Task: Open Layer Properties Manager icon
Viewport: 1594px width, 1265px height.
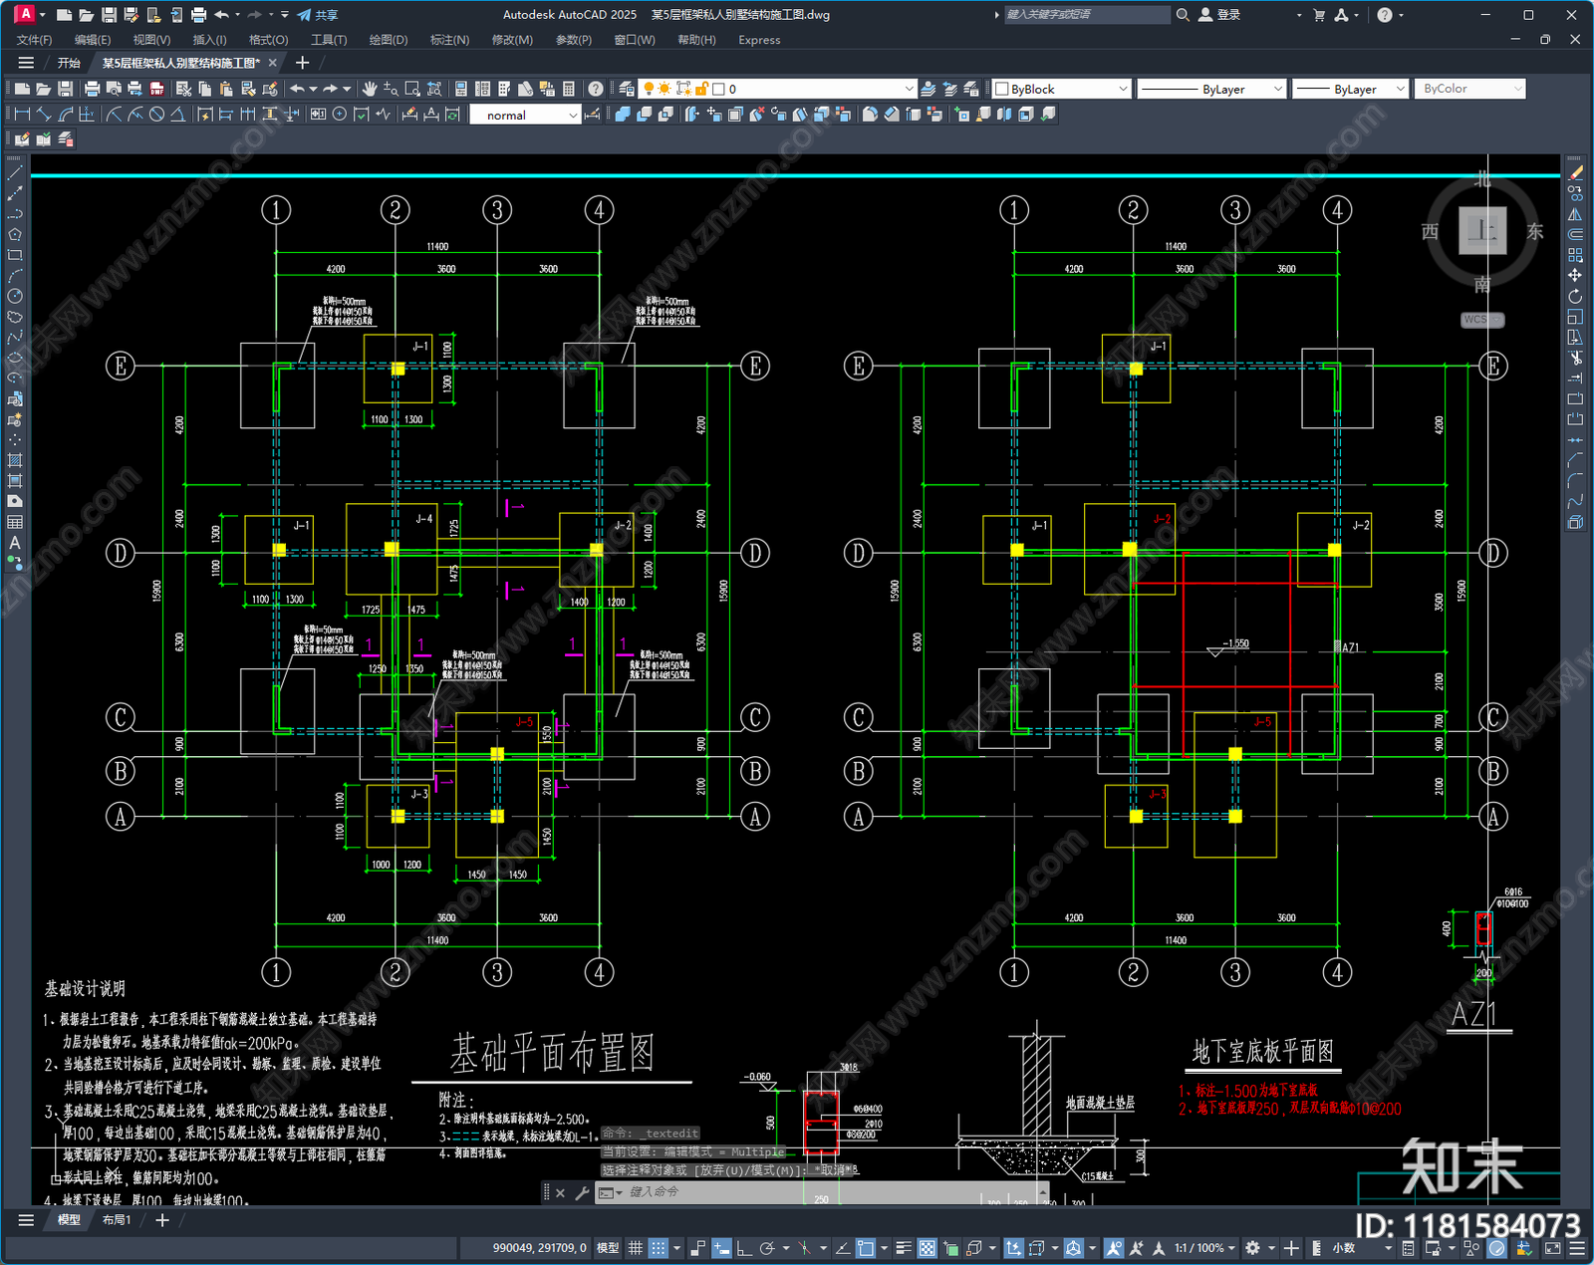Action: pos(626,89)
